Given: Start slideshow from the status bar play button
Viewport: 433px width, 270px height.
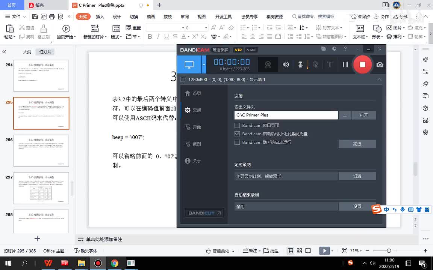Looking at the screenshot, I should [x=324, y=251].
